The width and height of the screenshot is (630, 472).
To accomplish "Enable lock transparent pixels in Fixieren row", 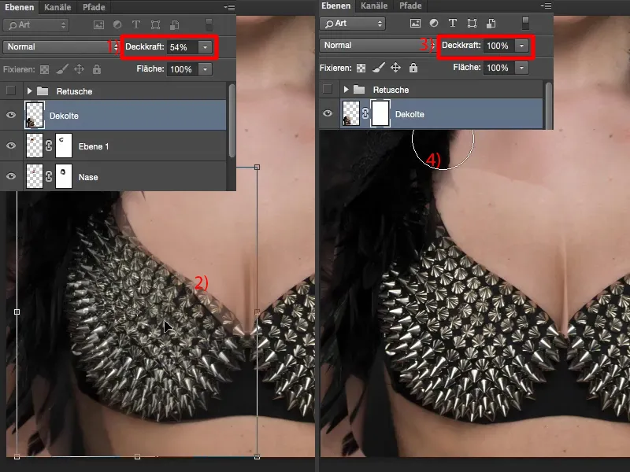I will click(43, 70).
